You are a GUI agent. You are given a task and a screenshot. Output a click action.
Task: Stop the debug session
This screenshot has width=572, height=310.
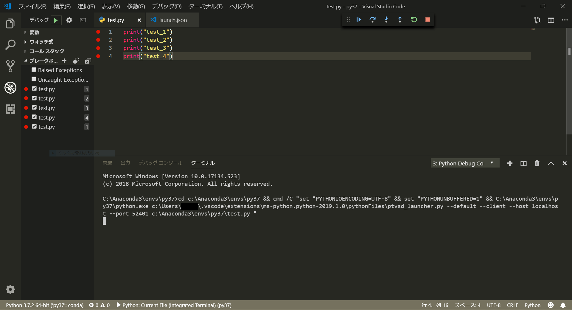(428, 20)
